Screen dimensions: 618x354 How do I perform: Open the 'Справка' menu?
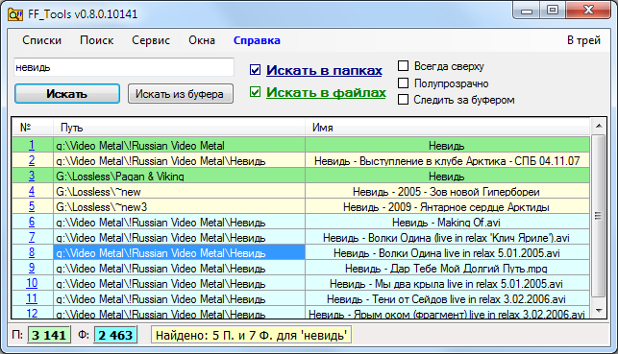coord(257,40)
